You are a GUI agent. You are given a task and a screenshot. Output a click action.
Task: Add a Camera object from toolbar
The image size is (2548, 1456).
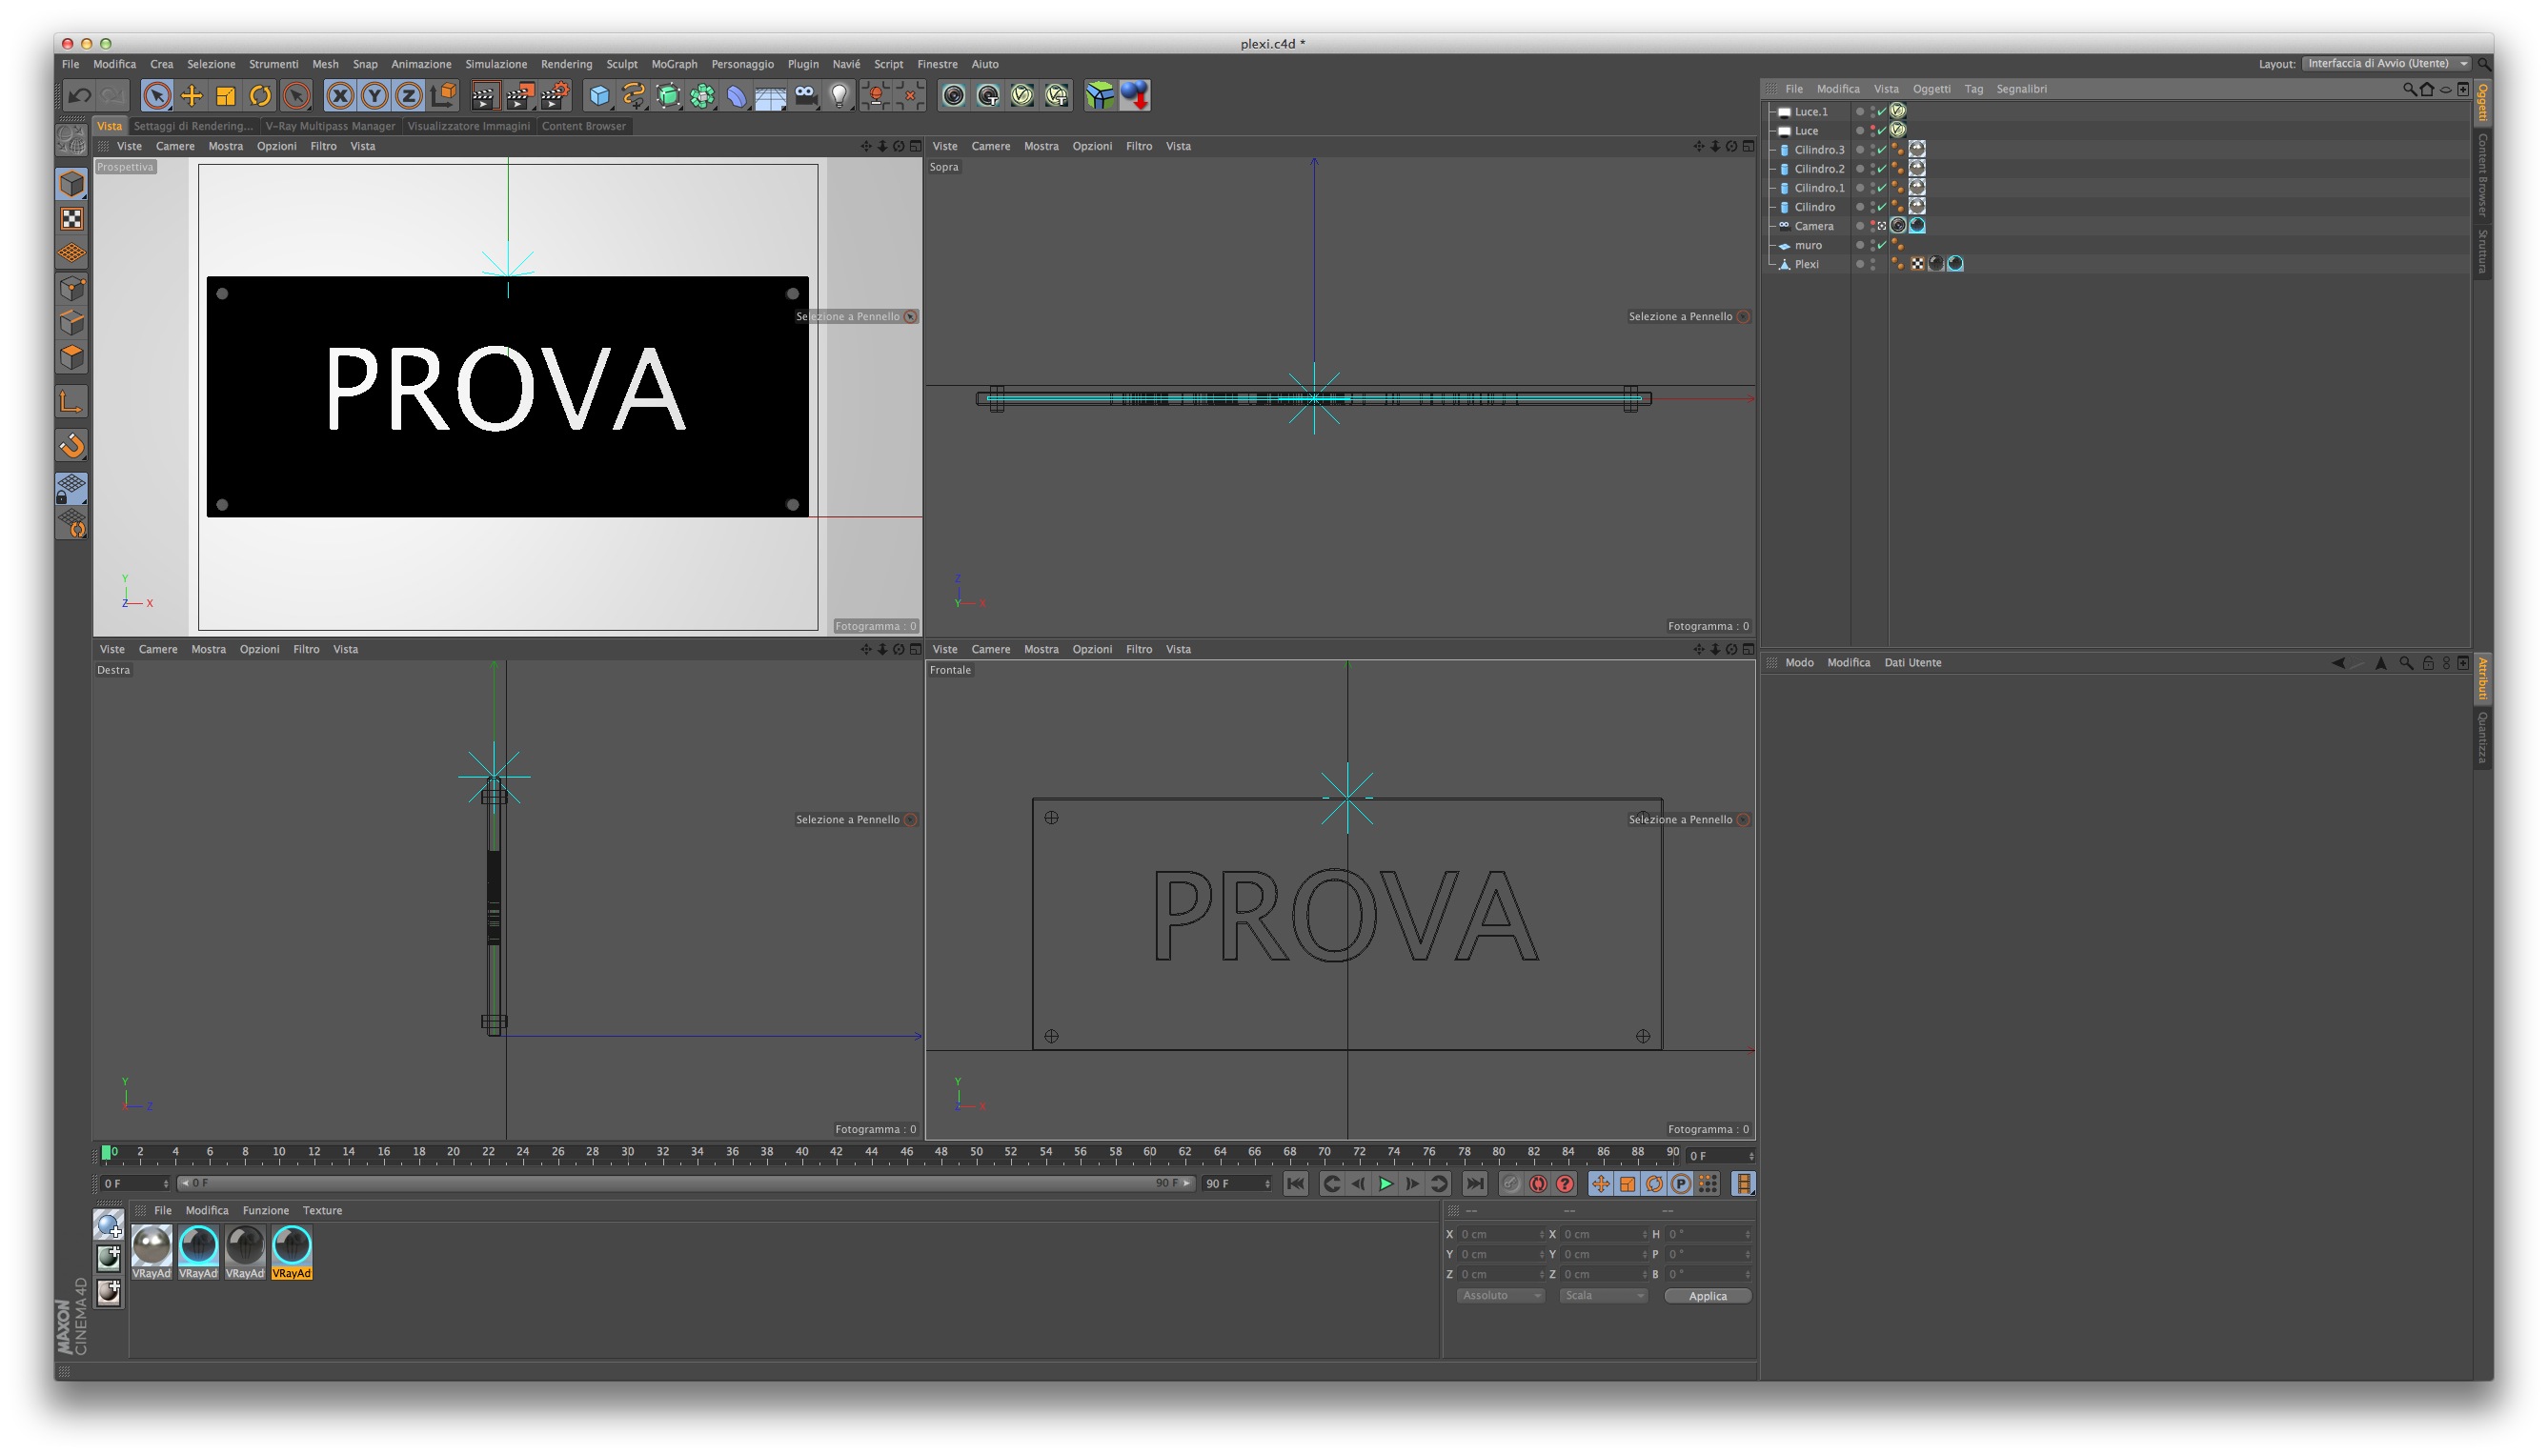(805, 96)
